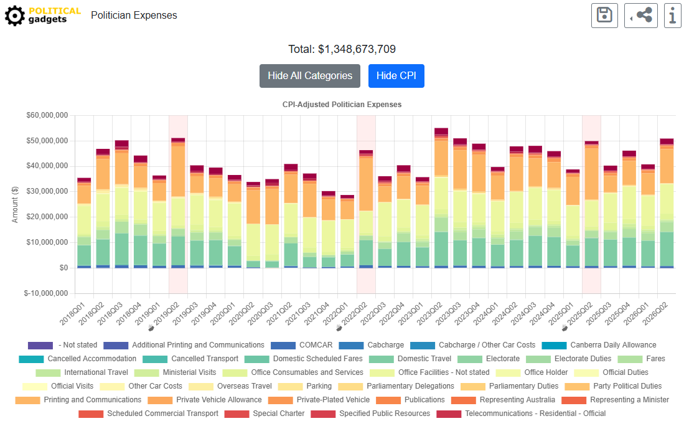Click Representing Australia legend label
This screenshot has width=684, height=421.
(x=517, y=400)
